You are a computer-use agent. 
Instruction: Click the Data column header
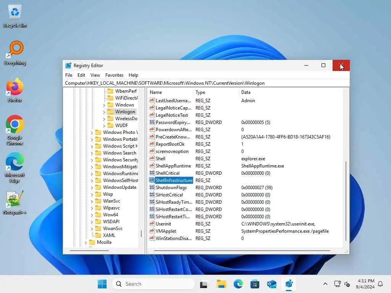coord(291,92)
